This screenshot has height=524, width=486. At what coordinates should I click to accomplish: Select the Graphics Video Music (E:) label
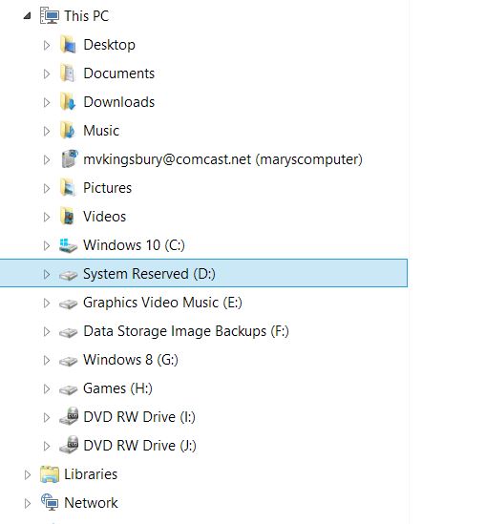162,304
